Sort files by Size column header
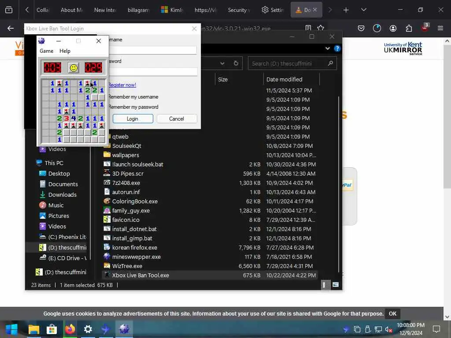Image resolution: width=451 pixels, height=338 pixels. point(239,79)
